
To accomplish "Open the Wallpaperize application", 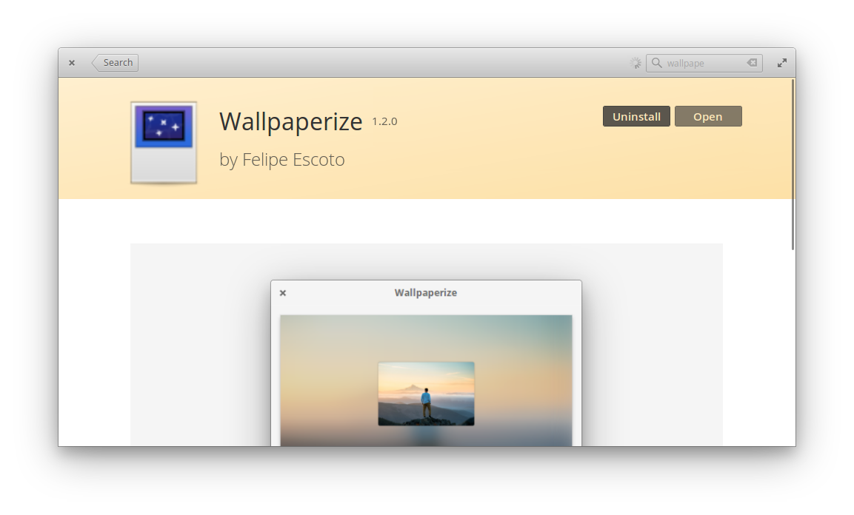I will (708, 116).
